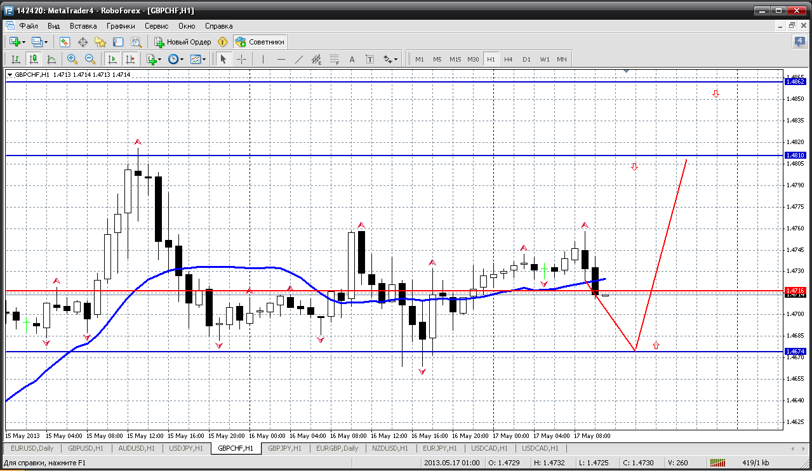The image size is (812, 471).
Task: Select the crosshair tool
Action: [x=242, y=59]
